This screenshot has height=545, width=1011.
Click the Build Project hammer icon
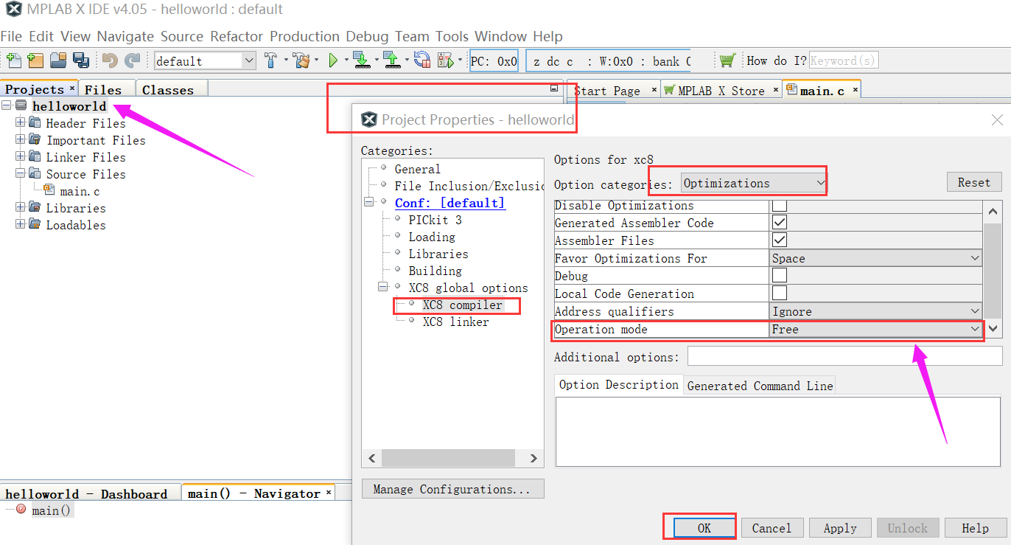(271, 60)
